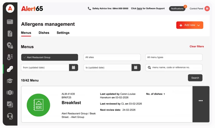This screenshot has width=215, height=128.
Task: Open the All sites dropdown
Action: (x=112, y=57)
